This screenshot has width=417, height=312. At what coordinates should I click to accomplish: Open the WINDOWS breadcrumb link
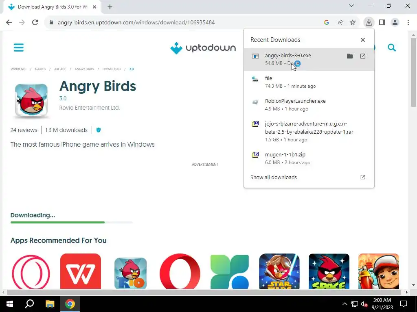pos(18,69)
